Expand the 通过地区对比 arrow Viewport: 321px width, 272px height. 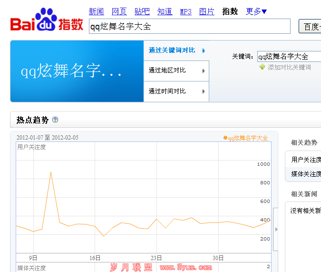tap(204, 71)
